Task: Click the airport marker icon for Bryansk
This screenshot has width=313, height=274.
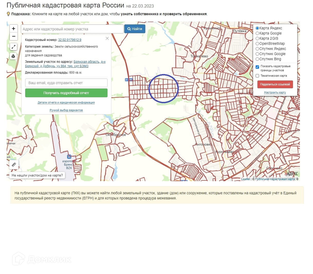Action: [69, 157]
